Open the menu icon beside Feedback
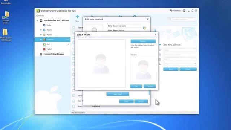This screenshot has height=130, width=231. coord(184,10)
